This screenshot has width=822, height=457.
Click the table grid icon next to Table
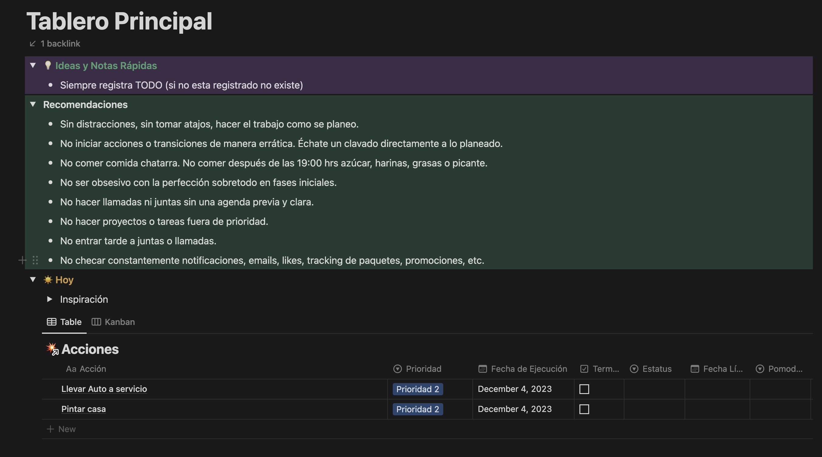(51, 322)
